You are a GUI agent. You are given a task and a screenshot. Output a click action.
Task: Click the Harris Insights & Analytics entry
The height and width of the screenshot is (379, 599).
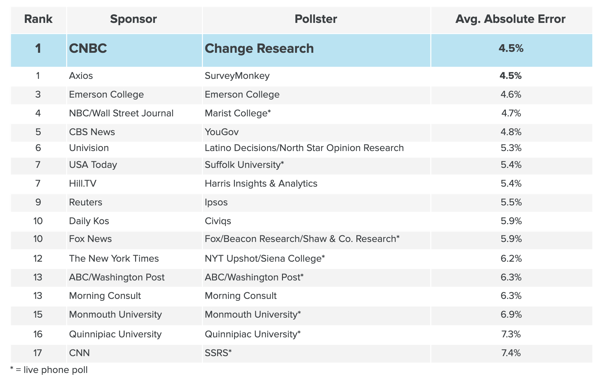click(261, 183)
